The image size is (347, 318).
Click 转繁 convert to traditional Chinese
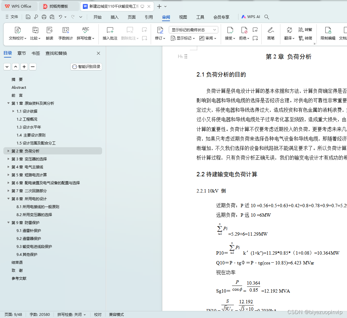(x=305, y=29)
